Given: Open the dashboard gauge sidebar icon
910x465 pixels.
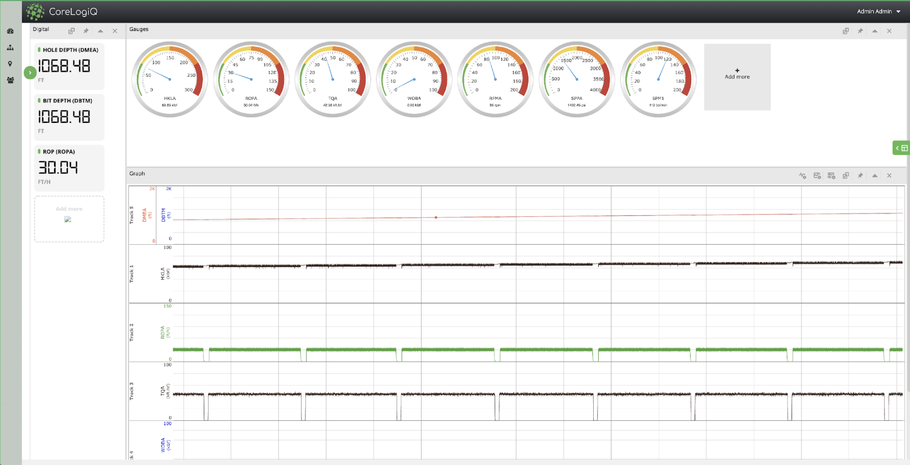Looking at the screenshot, I should coord(10,31).
